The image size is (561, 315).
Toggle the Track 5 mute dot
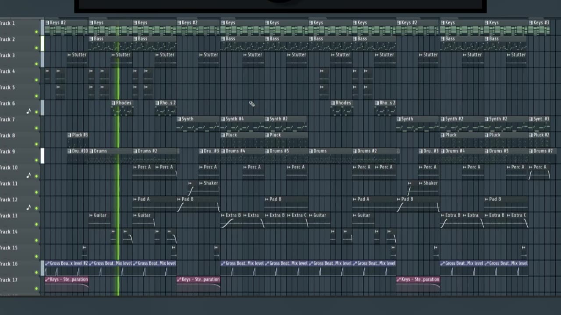36,96
